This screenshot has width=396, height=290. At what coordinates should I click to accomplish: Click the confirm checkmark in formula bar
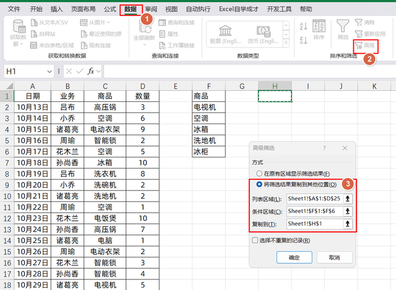(x=80, y=72)
